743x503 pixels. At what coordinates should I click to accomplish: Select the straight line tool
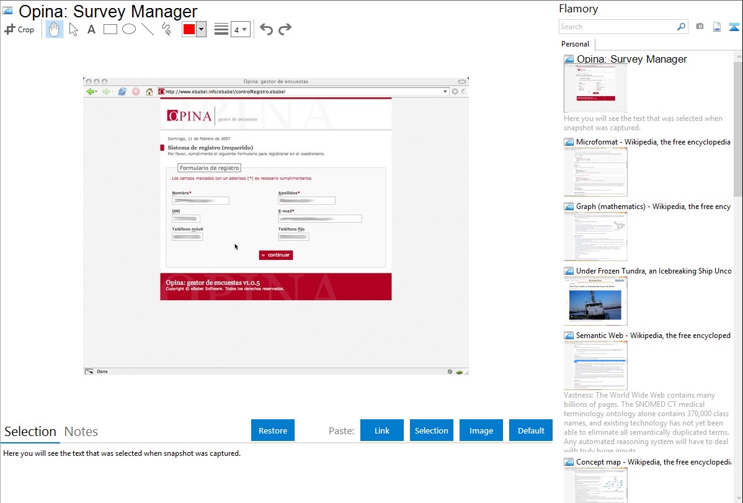[148, 29]
